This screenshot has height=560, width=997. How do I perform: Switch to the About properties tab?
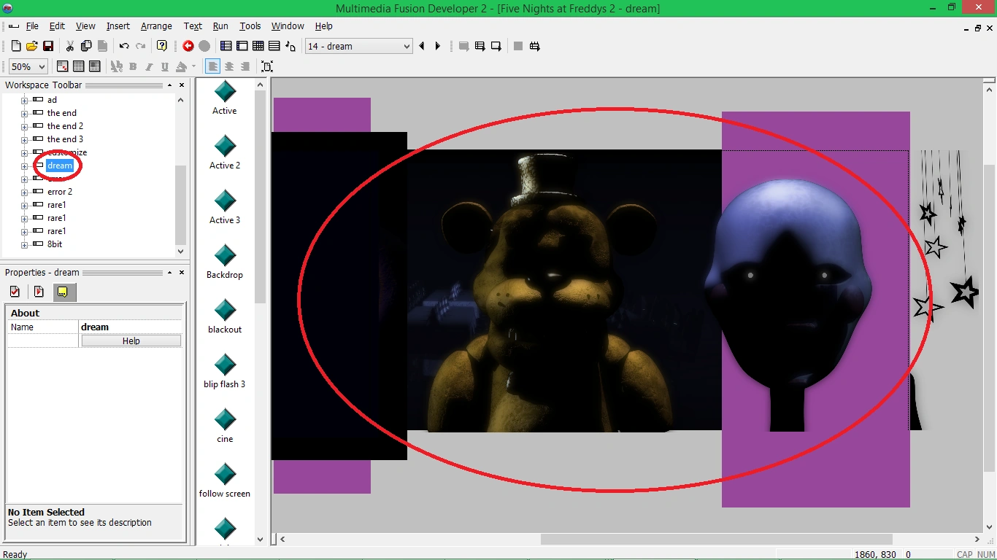[63, 292]
